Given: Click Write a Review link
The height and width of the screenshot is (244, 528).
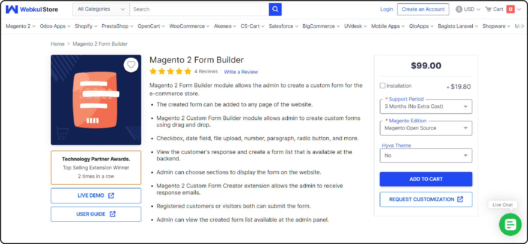Looking at the screenshot, I should point(241,72).
